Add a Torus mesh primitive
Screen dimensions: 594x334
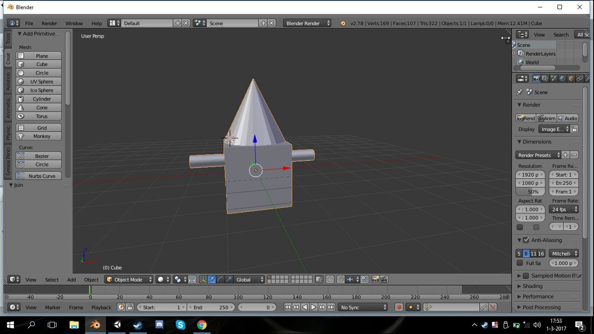(x=39, y=116)
